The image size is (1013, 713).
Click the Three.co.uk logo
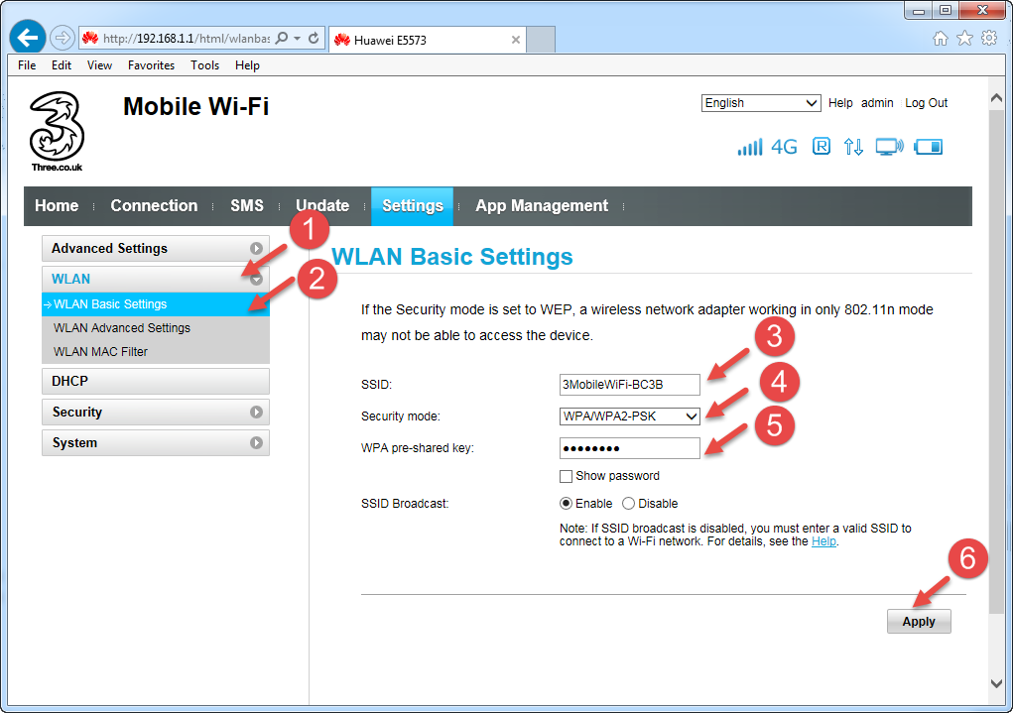tap(57, 131)
